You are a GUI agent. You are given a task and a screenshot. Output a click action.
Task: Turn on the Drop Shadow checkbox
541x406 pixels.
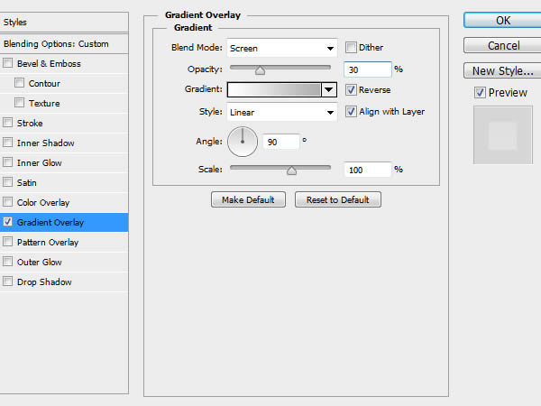coord(7,281)
